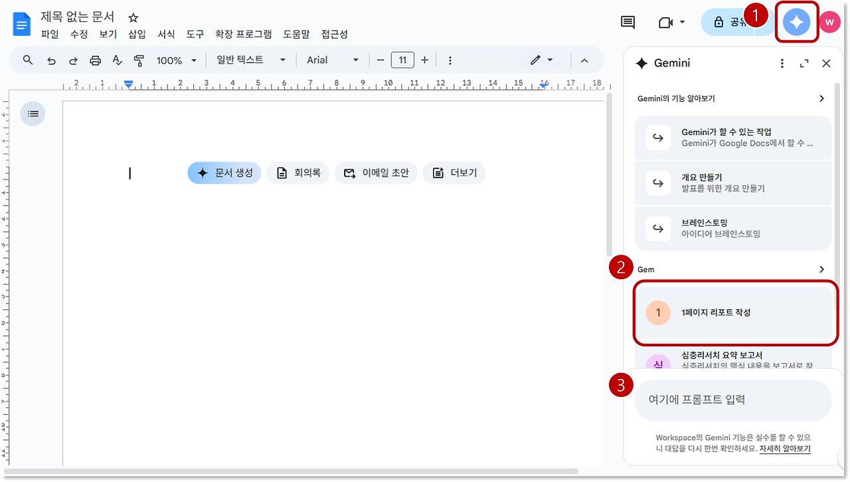
Task: Open the pencil editing mode dropdown
Action: point(542,60)
